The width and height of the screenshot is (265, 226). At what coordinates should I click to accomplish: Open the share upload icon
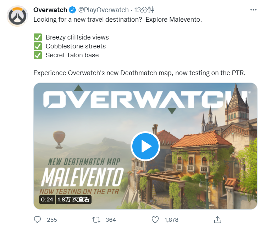(217, 220)
